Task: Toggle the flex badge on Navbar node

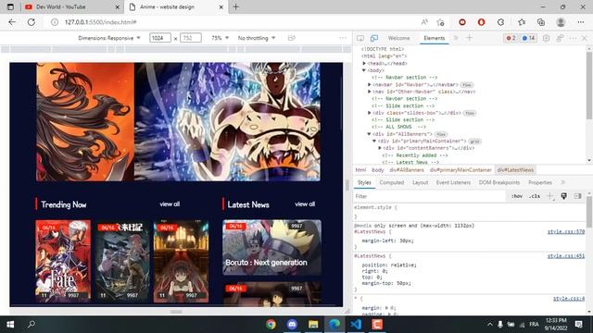Action: [x=467, y=85]
